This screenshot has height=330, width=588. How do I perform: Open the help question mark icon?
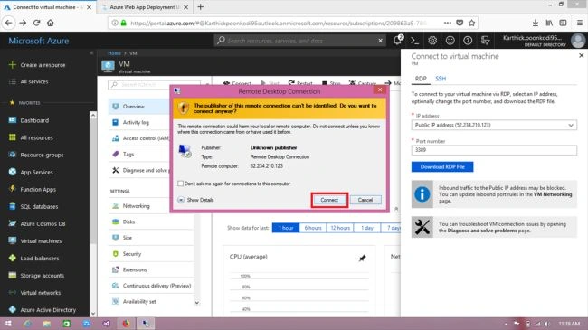[x=468, y=41]
